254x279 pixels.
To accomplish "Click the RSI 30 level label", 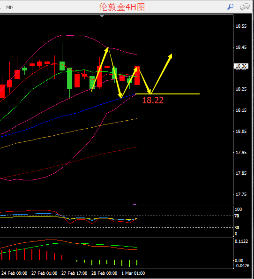I will click(237, 228).
